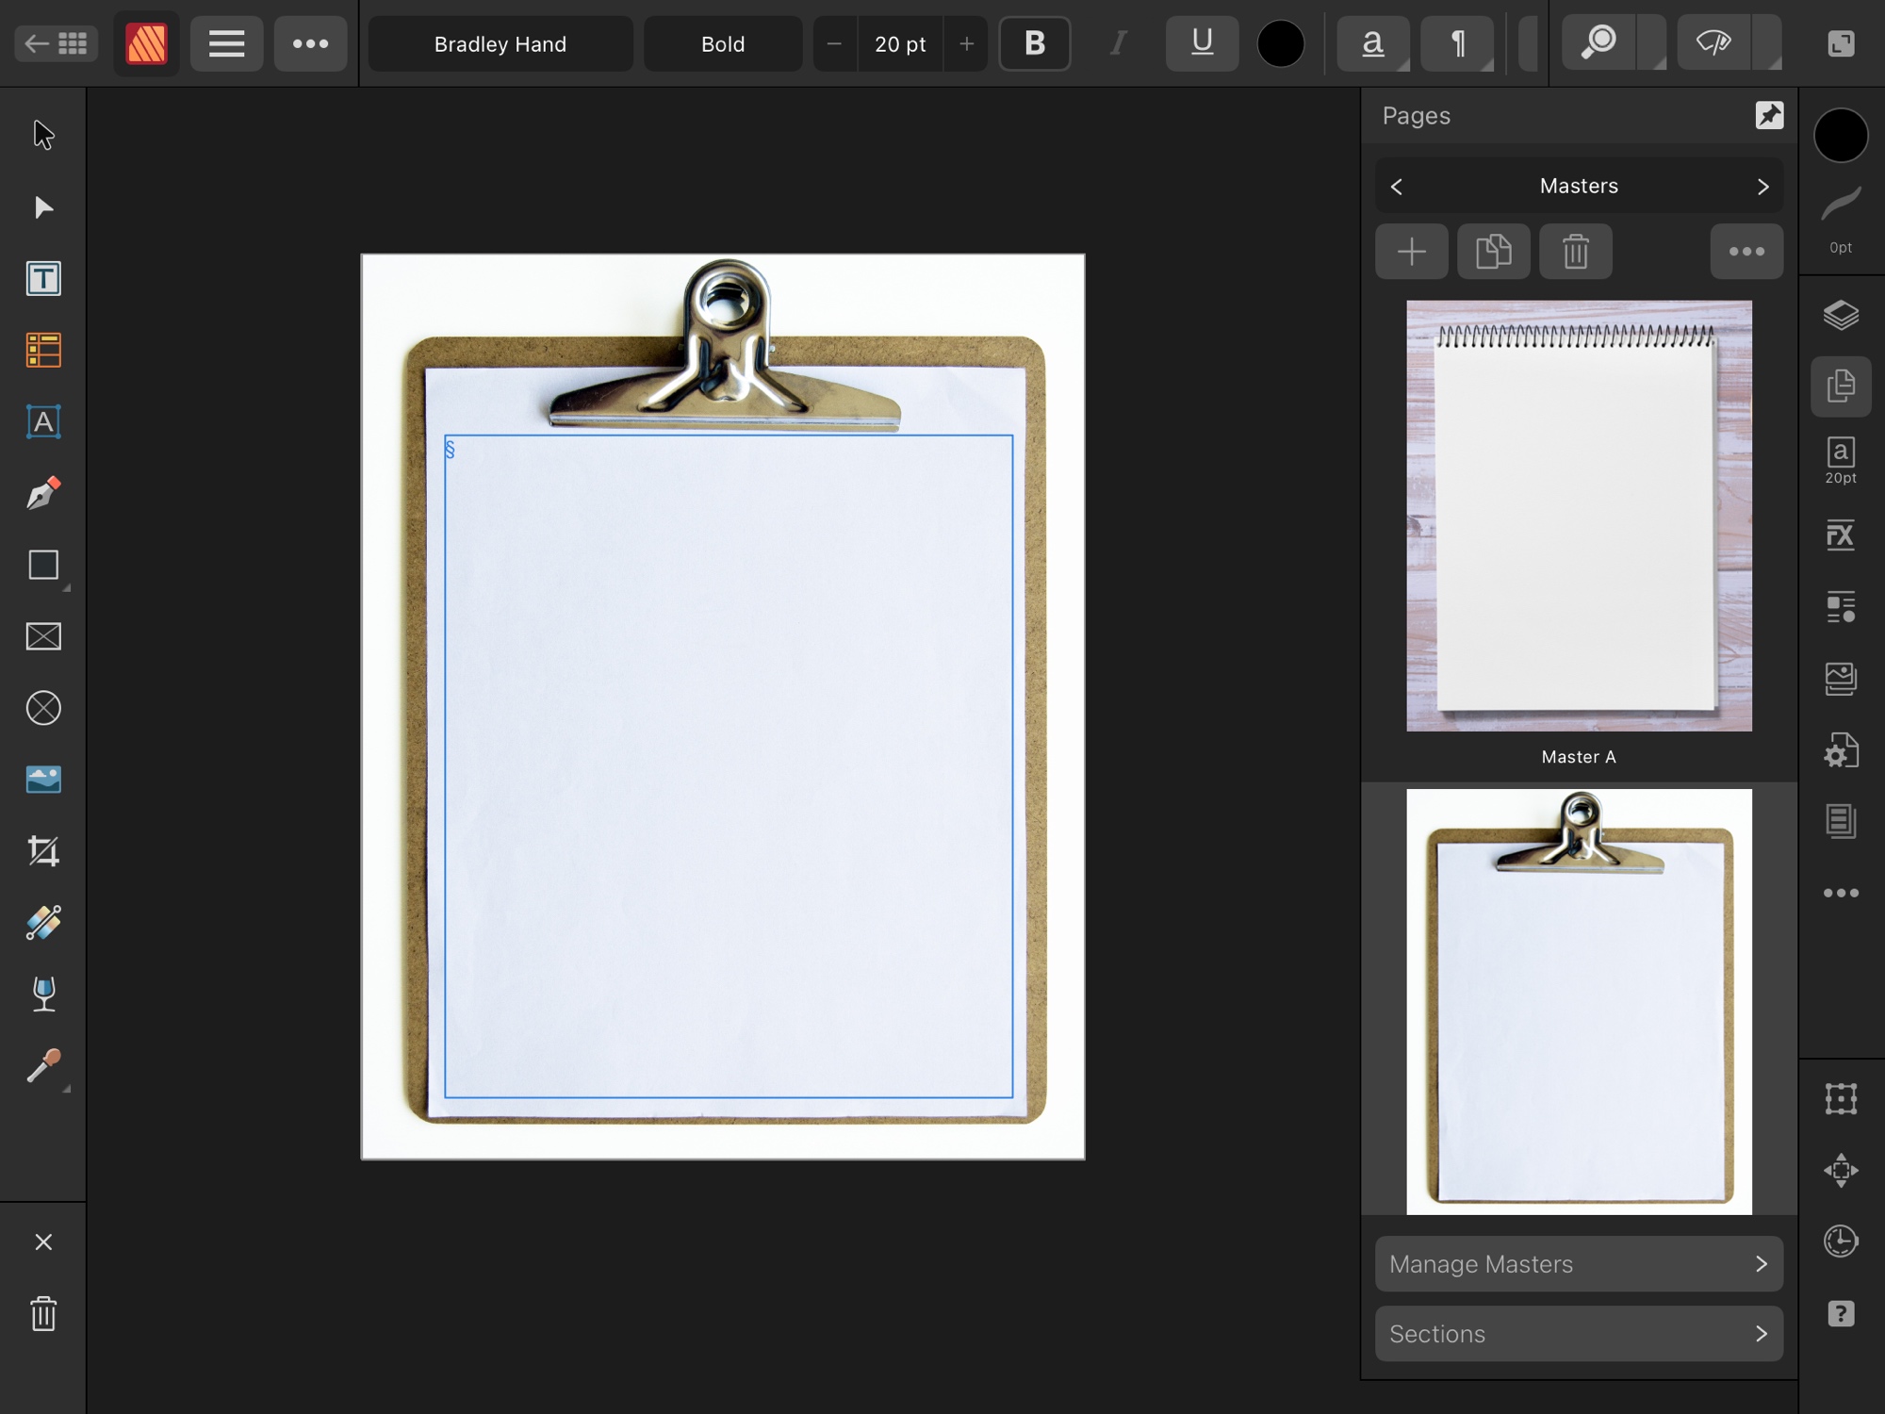The width and height of the screenshot is (1885, 1414).
Task: Delete selection with left toolbar trash
Action: (43, 1313)
